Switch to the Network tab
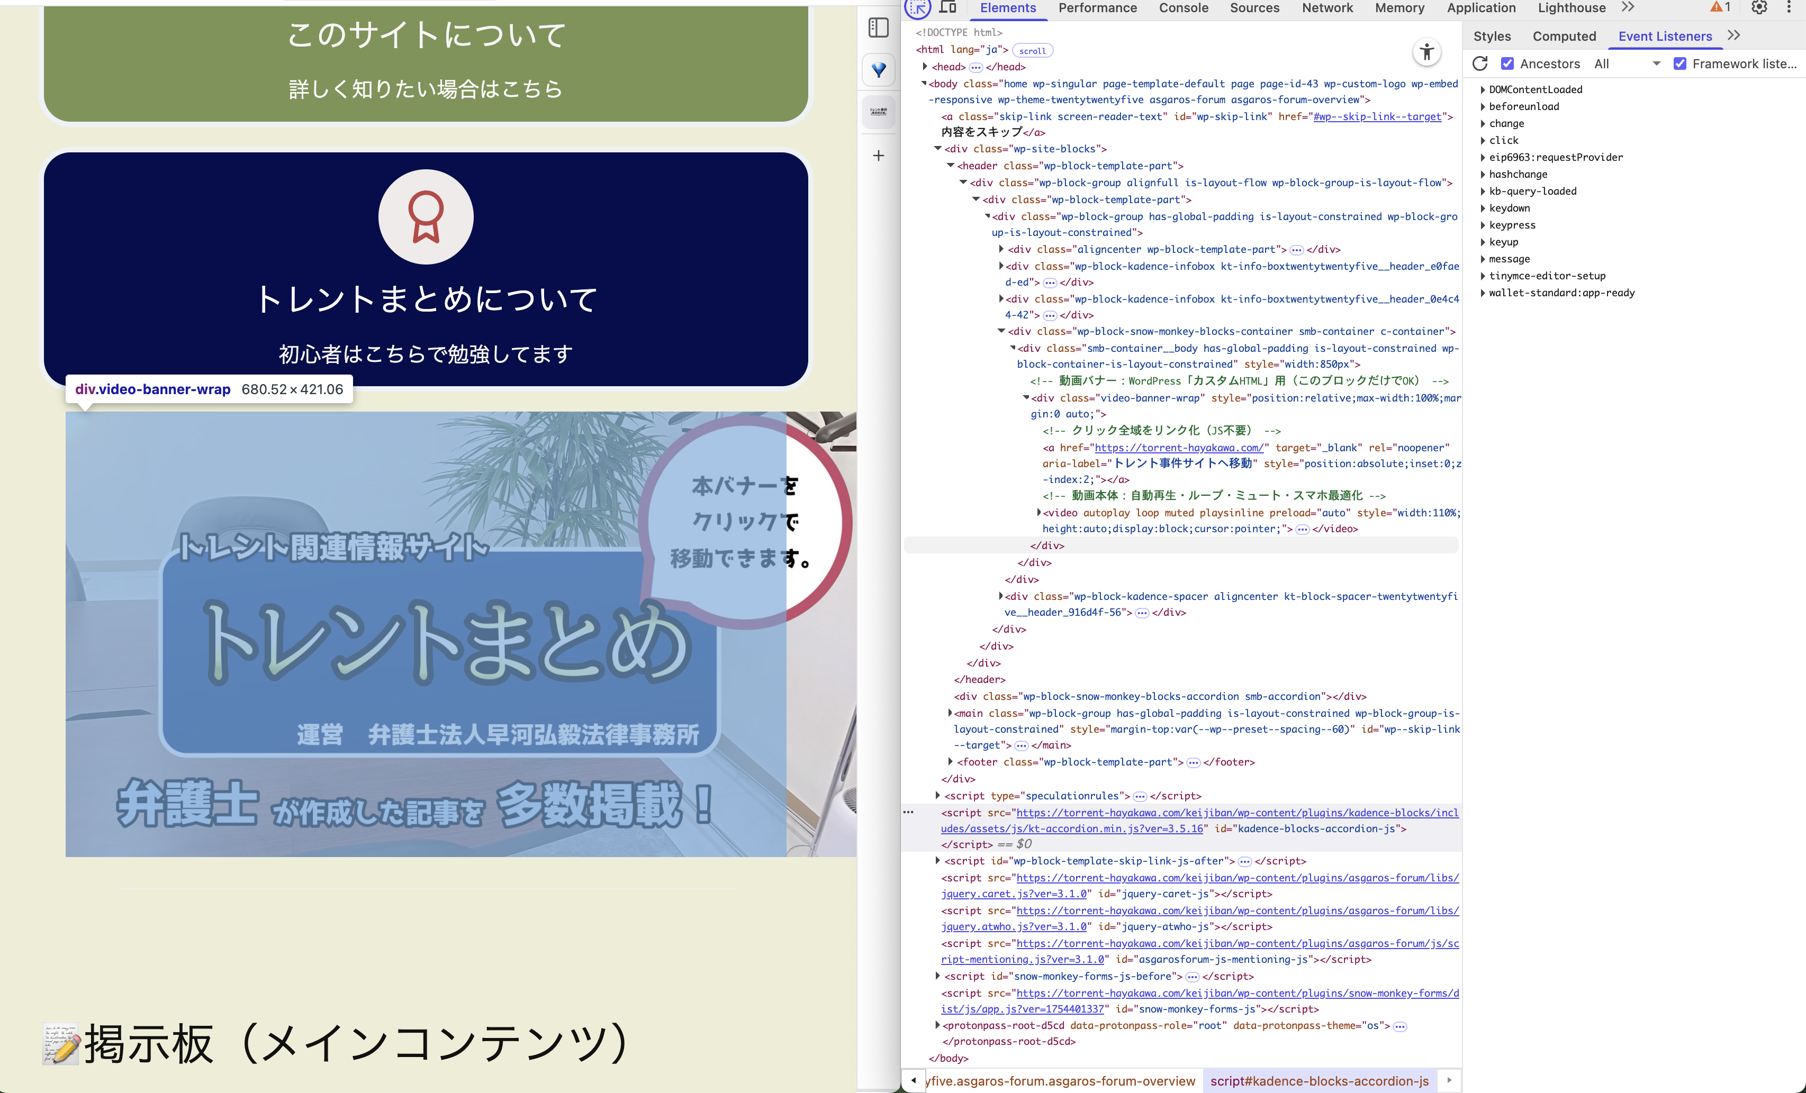This screenshot has width=1806, height=1093. [x=1328, y=8]
